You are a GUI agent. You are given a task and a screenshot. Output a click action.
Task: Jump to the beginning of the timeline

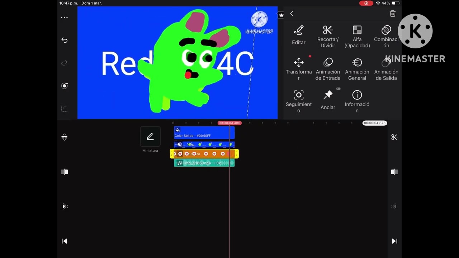pos(64,241)
